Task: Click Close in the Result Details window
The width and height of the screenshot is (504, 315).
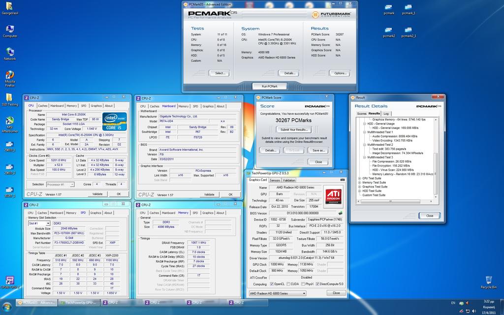Action: [x=429, y=216]
